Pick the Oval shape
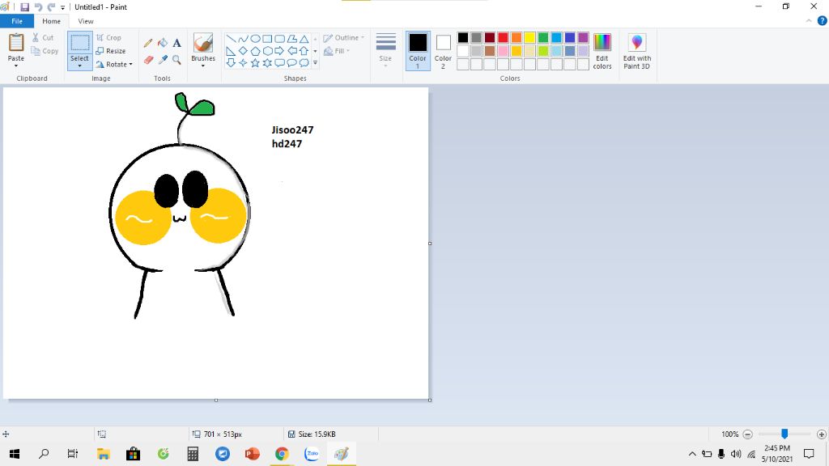 point(255,39)
